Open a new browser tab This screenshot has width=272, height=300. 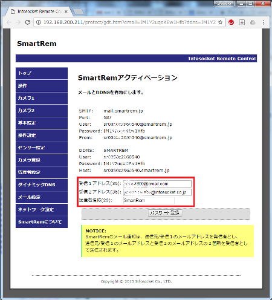click(78, 11)
